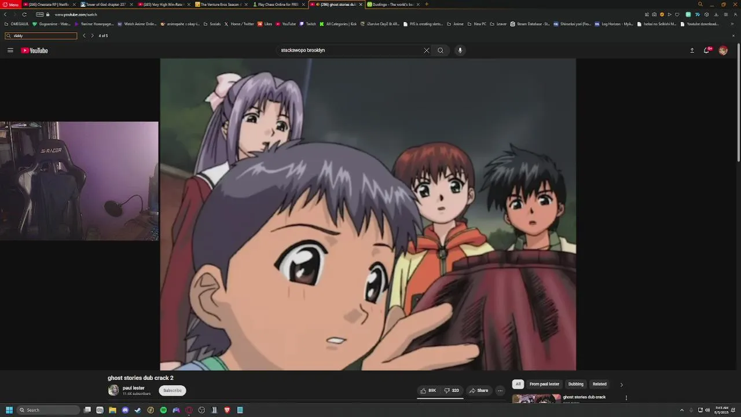Switch to Very High Win-Rate tab
Screen dimensions: 741x417
163,4
